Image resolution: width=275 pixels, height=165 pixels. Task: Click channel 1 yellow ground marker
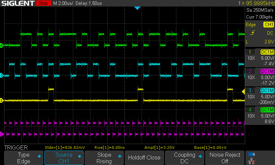click(2, 100)
